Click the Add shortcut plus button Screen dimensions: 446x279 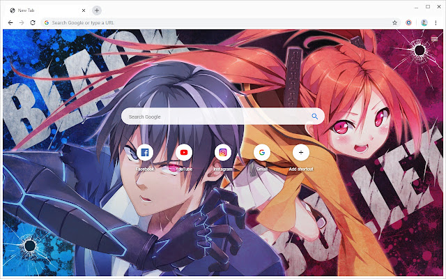coord(301,153)
